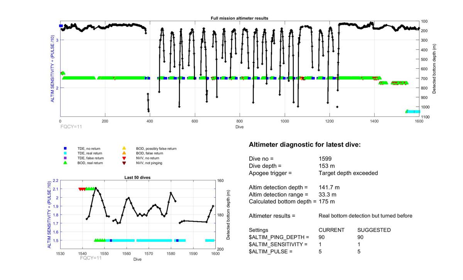Screen dimensions: 463x280
Task: Select the suggested $ALTIM_PULSE value 5
Action: click(359, 251)
